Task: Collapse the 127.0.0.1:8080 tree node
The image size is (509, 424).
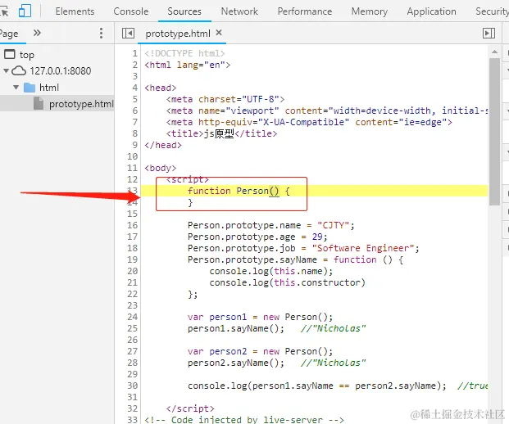Action: [6, 70]
